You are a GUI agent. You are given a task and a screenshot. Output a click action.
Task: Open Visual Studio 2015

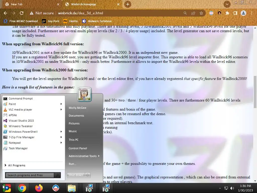click(x=34, y=121)
